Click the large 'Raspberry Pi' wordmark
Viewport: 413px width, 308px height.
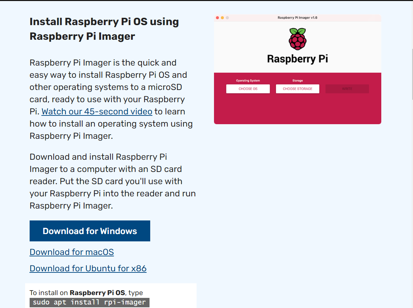(297, 59)
